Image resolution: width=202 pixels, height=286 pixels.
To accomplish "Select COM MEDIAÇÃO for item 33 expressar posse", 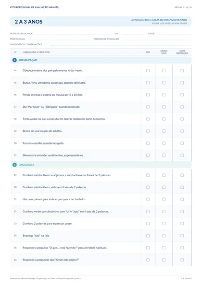I will (x=182, y=223).
